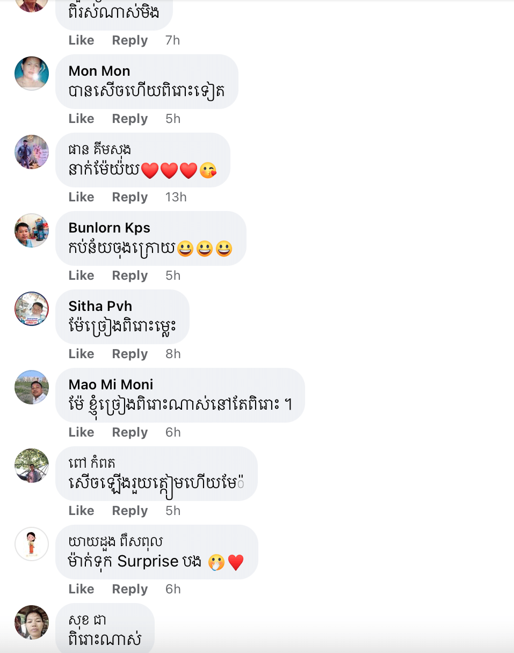Reply to Sitha Pvh's comment

tap(129, 354)
